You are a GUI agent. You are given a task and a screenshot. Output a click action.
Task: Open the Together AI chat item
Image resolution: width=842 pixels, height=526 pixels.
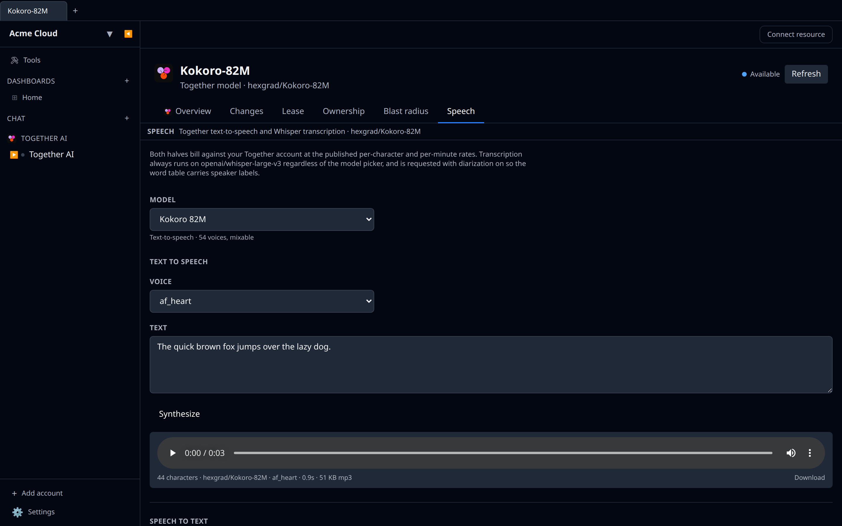(51, 155)
